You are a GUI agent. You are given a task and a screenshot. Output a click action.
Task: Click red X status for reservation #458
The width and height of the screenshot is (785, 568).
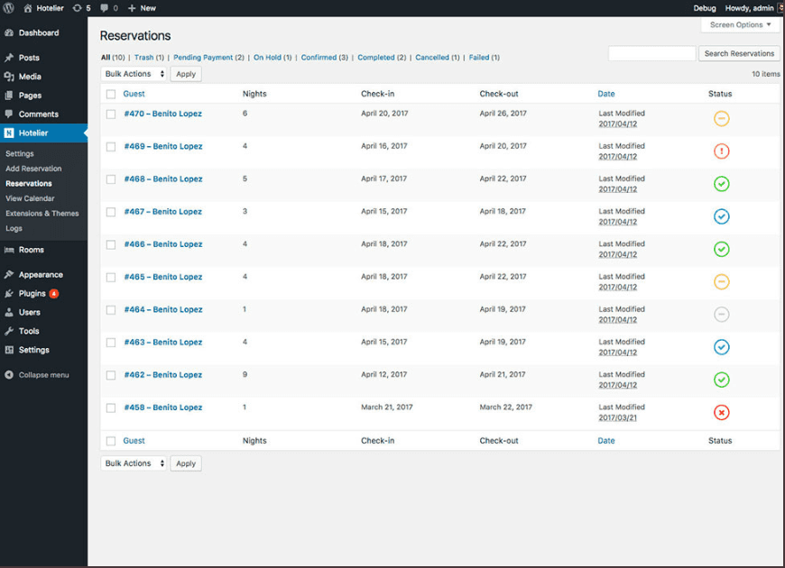[x=721, y=412]
